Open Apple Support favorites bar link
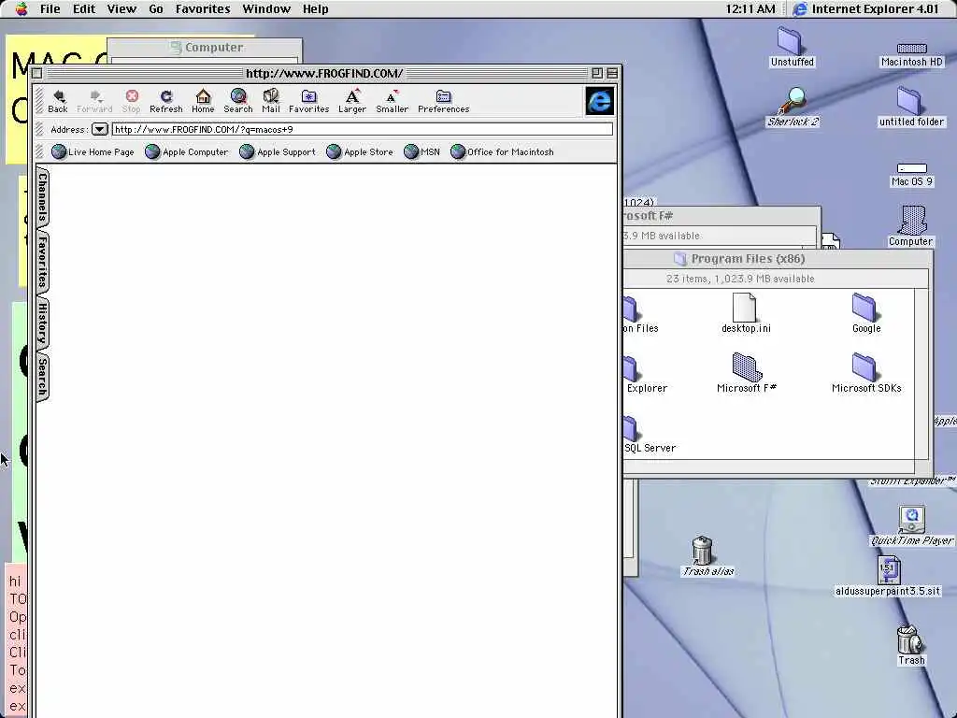Screen dimensions: 957x718 tap(278, 152)
